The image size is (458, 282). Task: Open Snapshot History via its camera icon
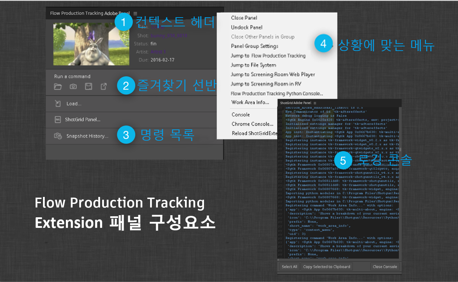pos(57,136)
